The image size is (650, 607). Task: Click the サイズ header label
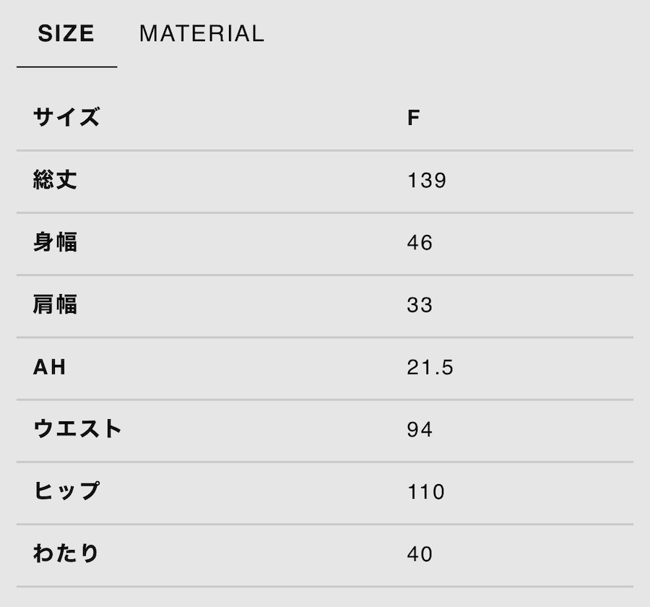coord(66,117)
